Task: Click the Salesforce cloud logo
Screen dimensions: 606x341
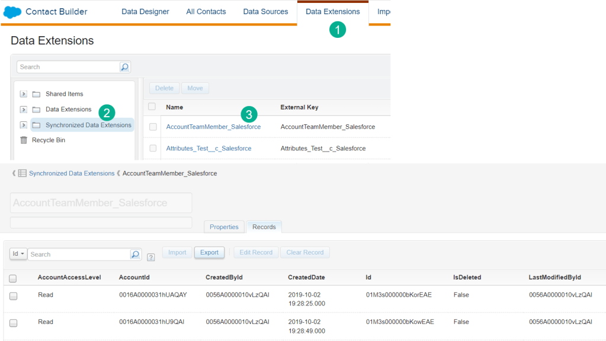Action: (12, 12)
